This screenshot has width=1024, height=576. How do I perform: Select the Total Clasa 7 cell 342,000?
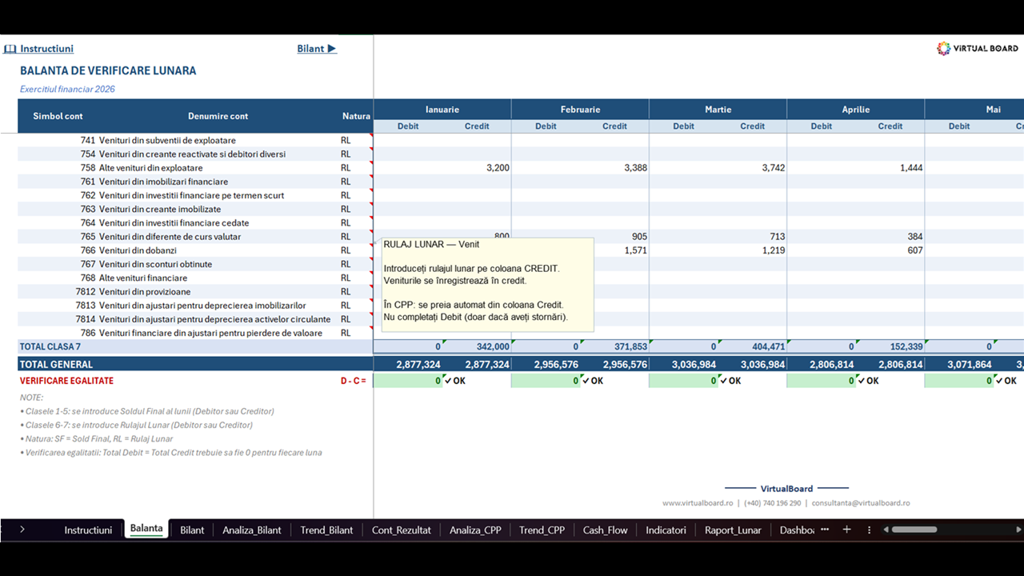tap(477, 346)
